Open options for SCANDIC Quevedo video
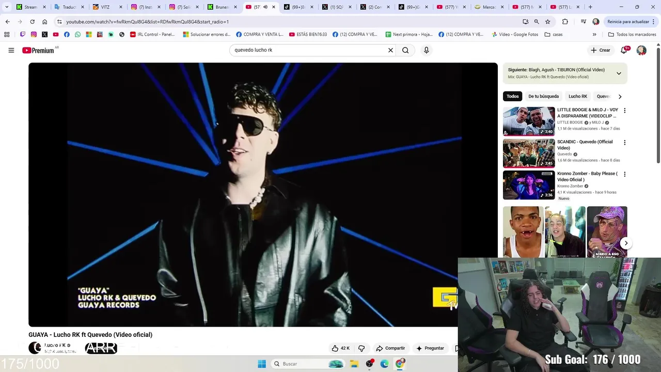 tap(624, 143)
